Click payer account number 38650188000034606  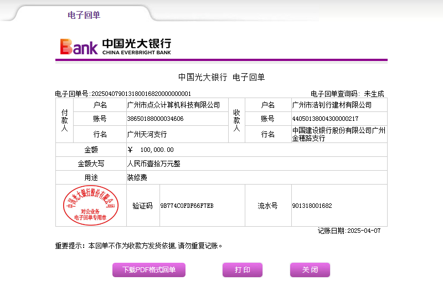tap(156, 119)
